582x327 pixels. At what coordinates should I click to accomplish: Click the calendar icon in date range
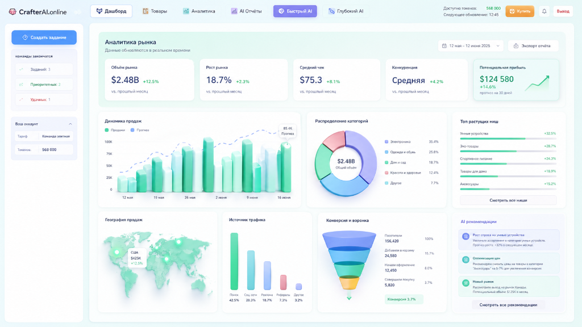[444, 45]
